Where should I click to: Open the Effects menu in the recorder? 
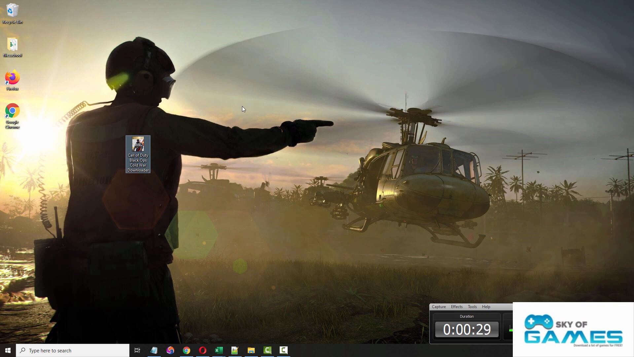tap(457, 307)
